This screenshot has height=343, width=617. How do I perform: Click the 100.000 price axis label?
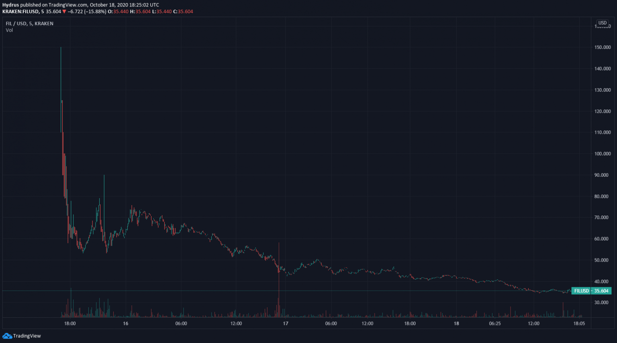coord(603,153)
